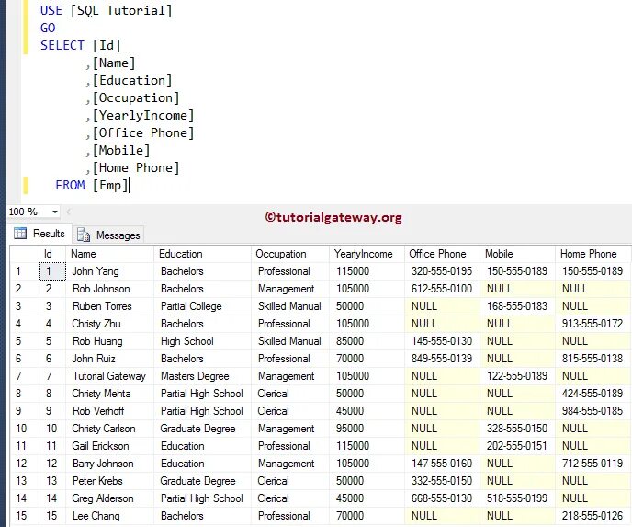Select mobile 168-555-0183 cell

[517, 306]
